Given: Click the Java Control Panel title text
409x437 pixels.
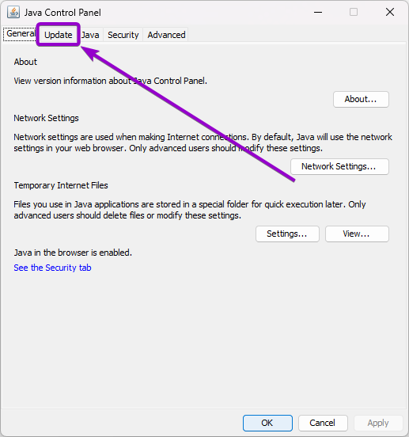Looking at the screenshot, I should [62, 13].
